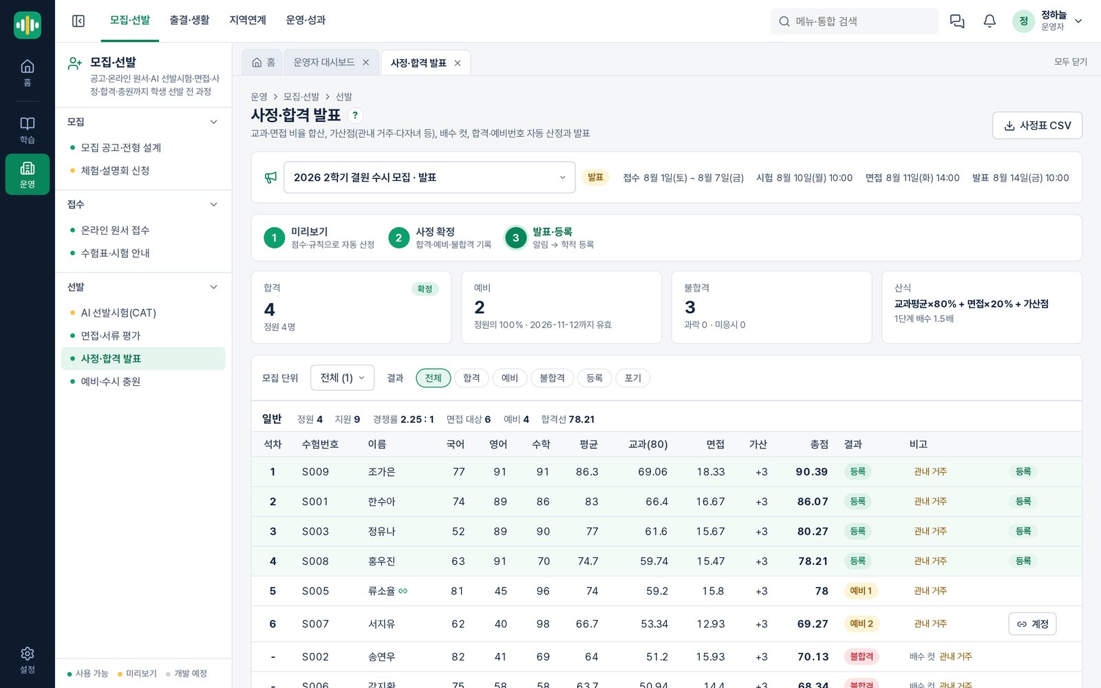Close the 운영자 대시보드 tab
Screen dimensions: 1101x688
pyautogui.click(x=366, y=63)
